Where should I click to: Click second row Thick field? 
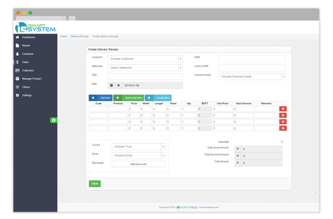pos(134,116)
